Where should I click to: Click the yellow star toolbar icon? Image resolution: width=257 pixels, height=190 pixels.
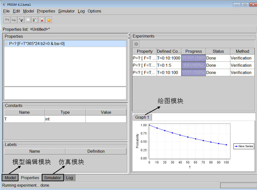pos(49,20)
